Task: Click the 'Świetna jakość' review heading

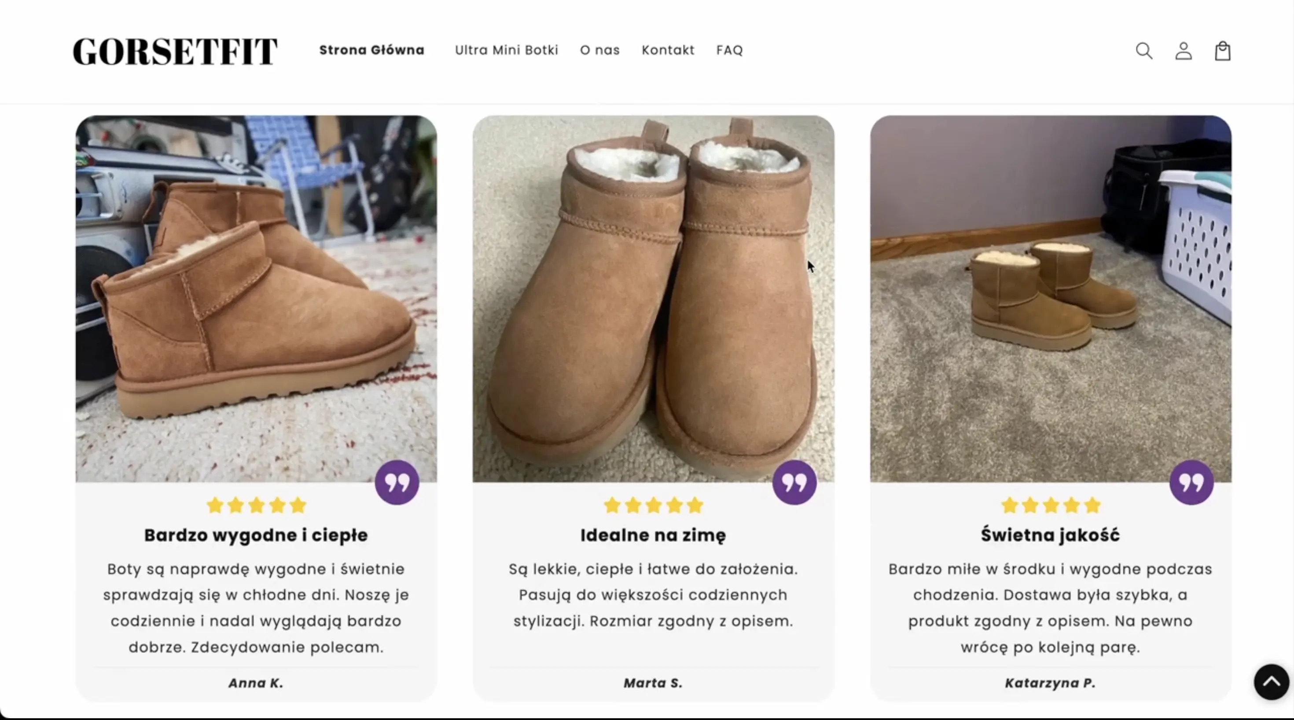Action: (1050, 535)
